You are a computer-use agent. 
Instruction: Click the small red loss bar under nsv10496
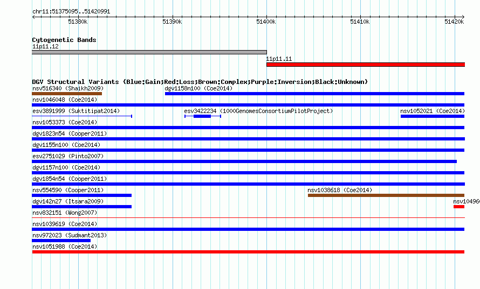pyautogui.click(x=459, y=207)
